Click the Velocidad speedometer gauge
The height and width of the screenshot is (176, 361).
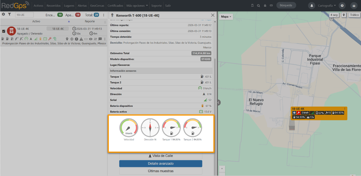pos(129,128)
